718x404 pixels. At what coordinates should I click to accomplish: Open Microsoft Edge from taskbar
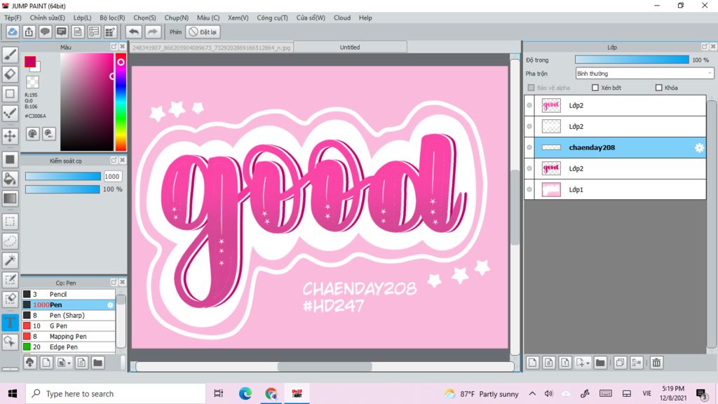245,393
